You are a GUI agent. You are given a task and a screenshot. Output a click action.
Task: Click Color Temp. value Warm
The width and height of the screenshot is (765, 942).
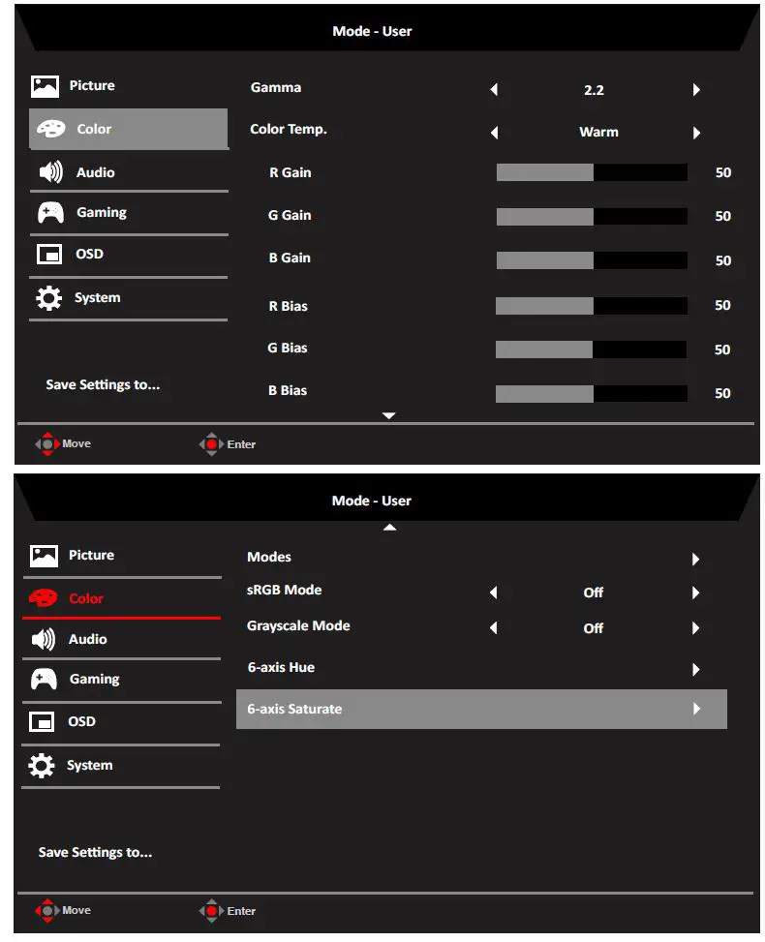[x=598, y=133]
